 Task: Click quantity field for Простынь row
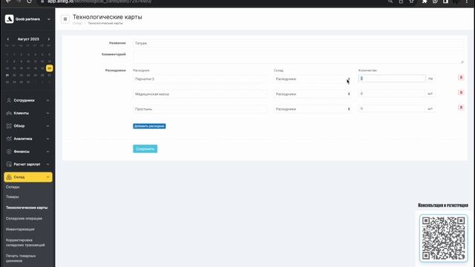coord(392,108)
